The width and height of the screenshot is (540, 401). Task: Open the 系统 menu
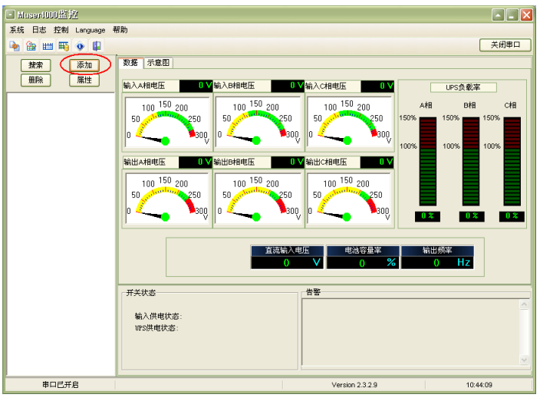click(17, 30)
